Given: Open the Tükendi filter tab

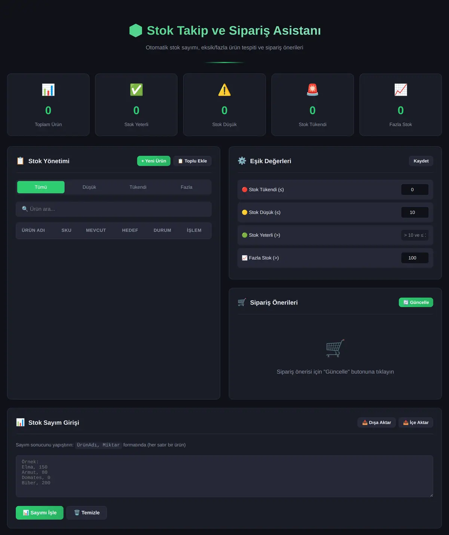Looking at the screenshot, I should 138,187.
